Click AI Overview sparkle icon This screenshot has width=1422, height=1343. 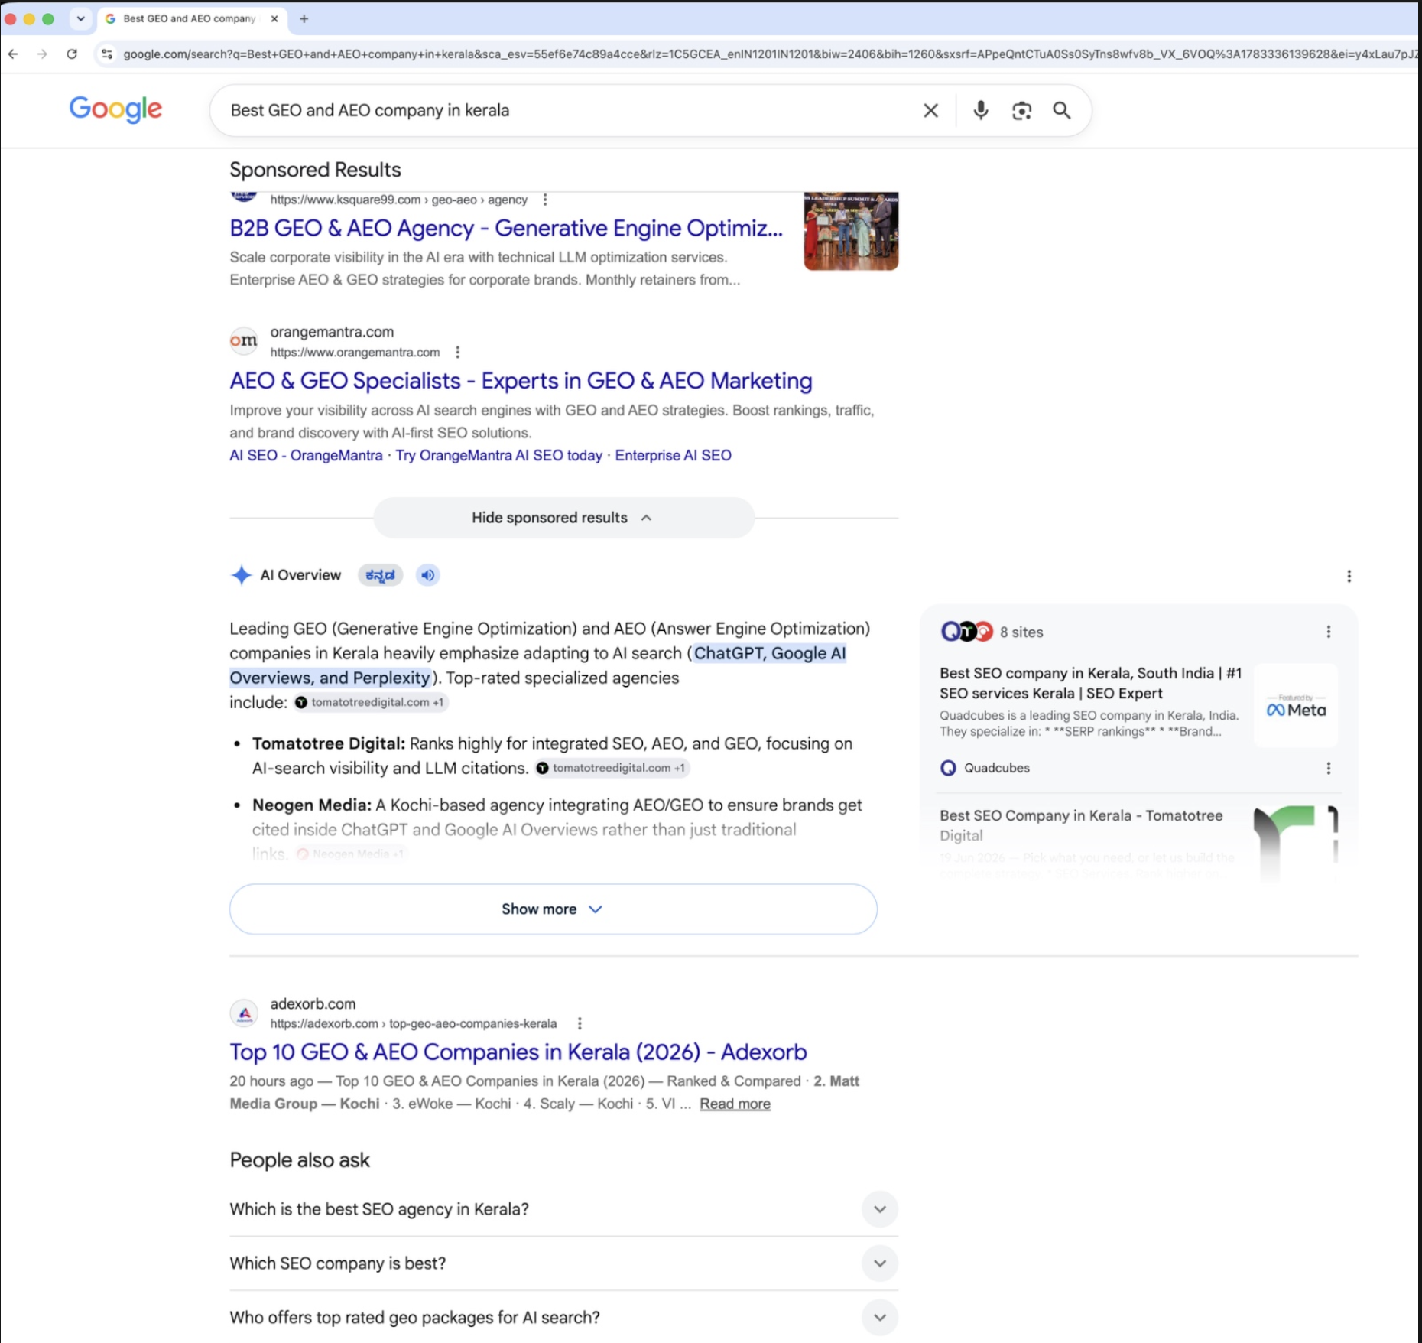(x=241, y=575)
